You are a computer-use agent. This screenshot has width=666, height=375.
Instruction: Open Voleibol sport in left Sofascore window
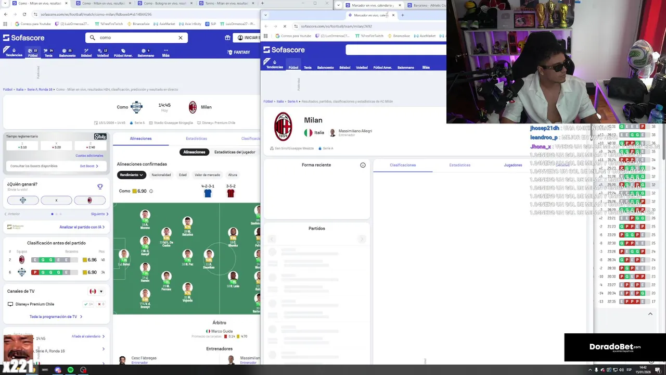[103, 53]
